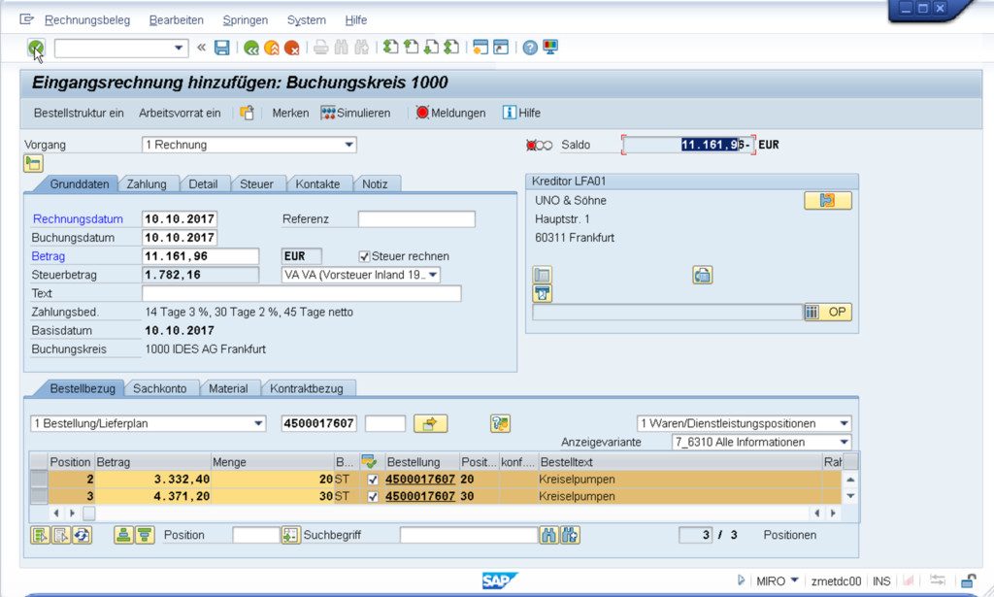Open the Springen menu
The height and width of the screenshot is (597, 994).
[x=246, y=20]
